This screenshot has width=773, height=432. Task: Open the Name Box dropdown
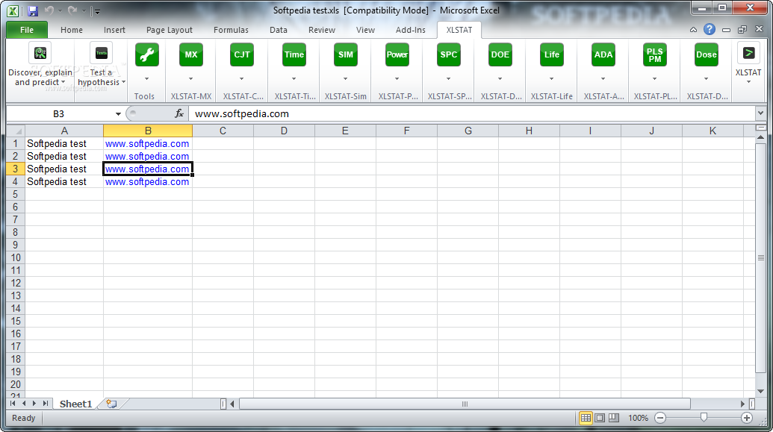[118, 114]
